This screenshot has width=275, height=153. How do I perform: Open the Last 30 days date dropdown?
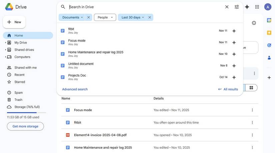[x=132, y=17]
